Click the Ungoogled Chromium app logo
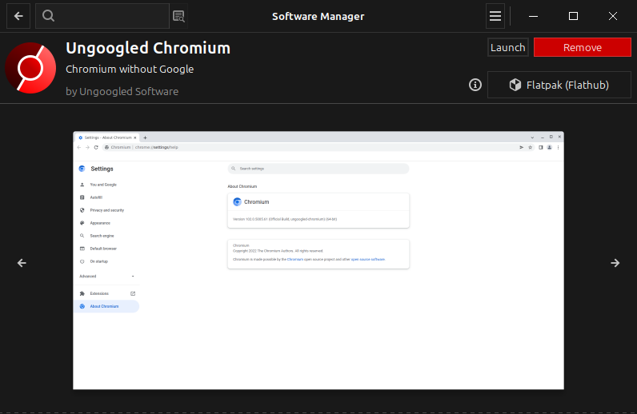 click(x=30, y=68)
